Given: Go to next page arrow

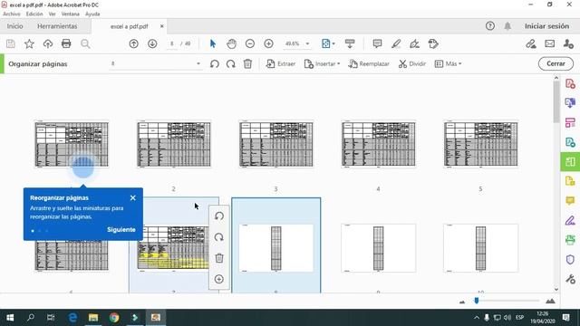Looking at the screenshot, I should coord(152,43).
